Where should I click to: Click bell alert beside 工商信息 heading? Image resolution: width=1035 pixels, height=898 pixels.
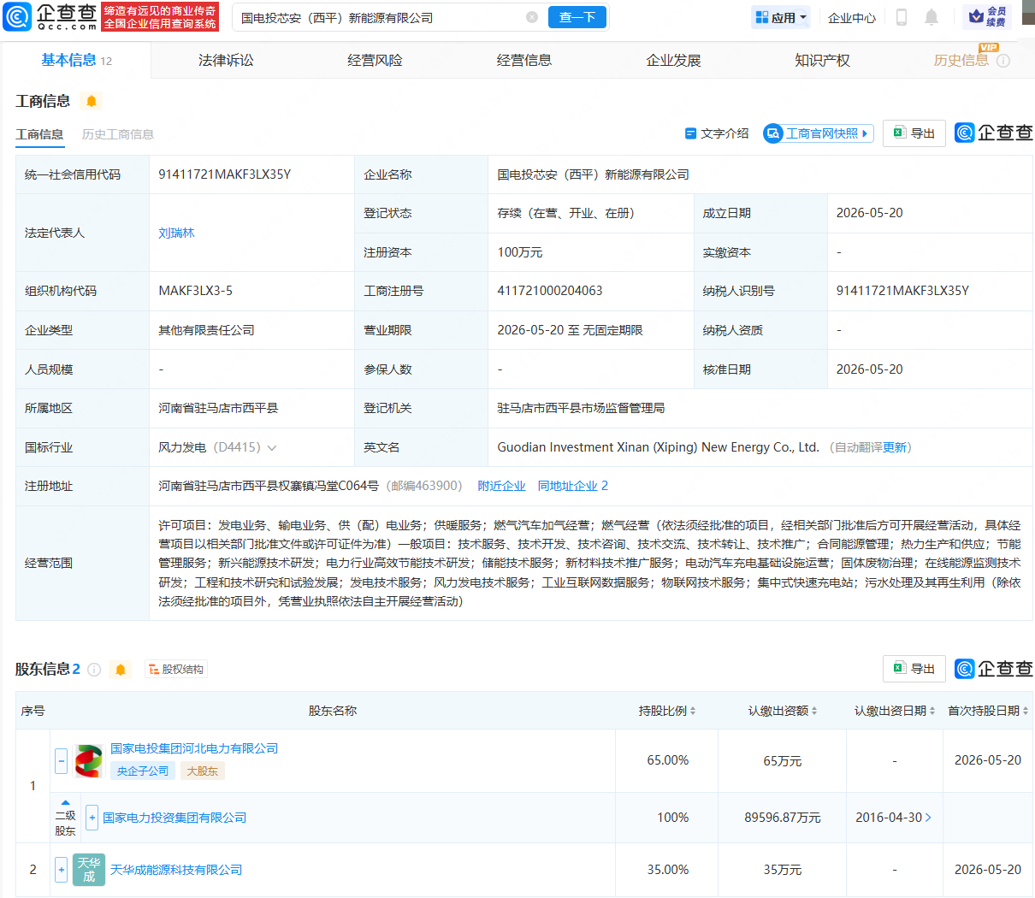[x=92, y=101]
